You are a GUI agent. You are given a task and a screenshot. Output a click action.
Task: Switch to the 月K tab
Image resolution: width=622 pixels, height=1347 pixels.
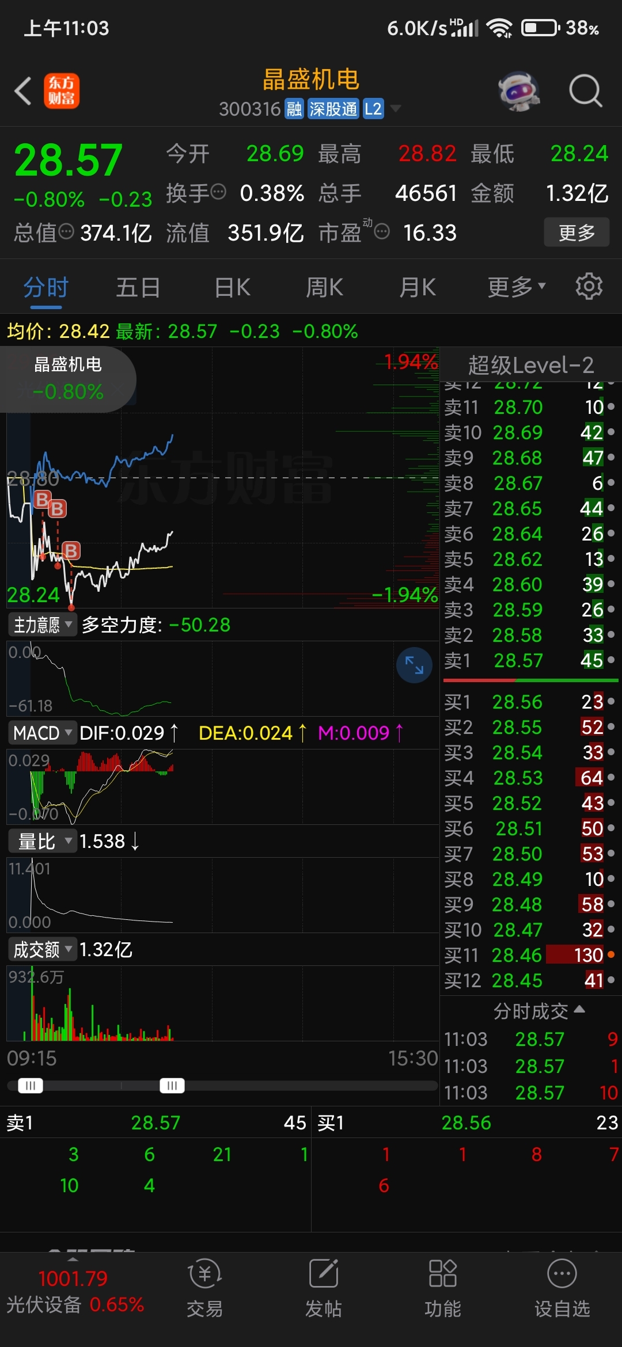[x=418, y=286]
